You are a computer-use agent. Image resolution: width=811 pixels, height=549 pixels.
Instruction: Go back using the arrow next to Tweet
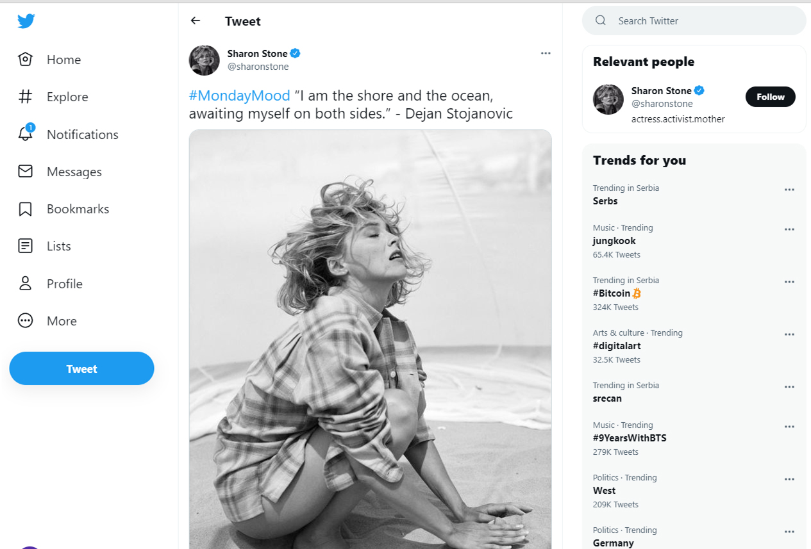click(196, 21)
